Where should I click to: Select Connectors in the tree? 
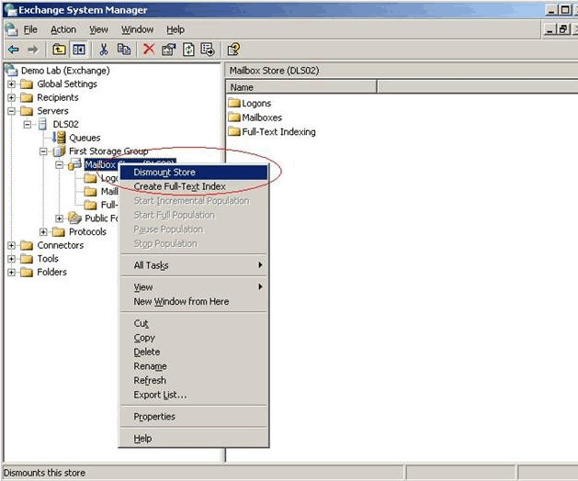pos(61,245)
